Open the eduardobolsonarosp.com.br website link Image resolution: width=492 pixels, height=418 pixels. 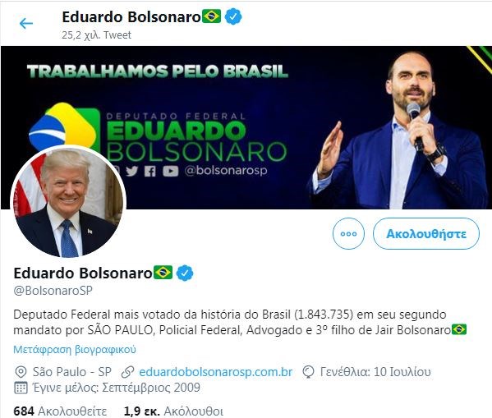pos(216,372)
